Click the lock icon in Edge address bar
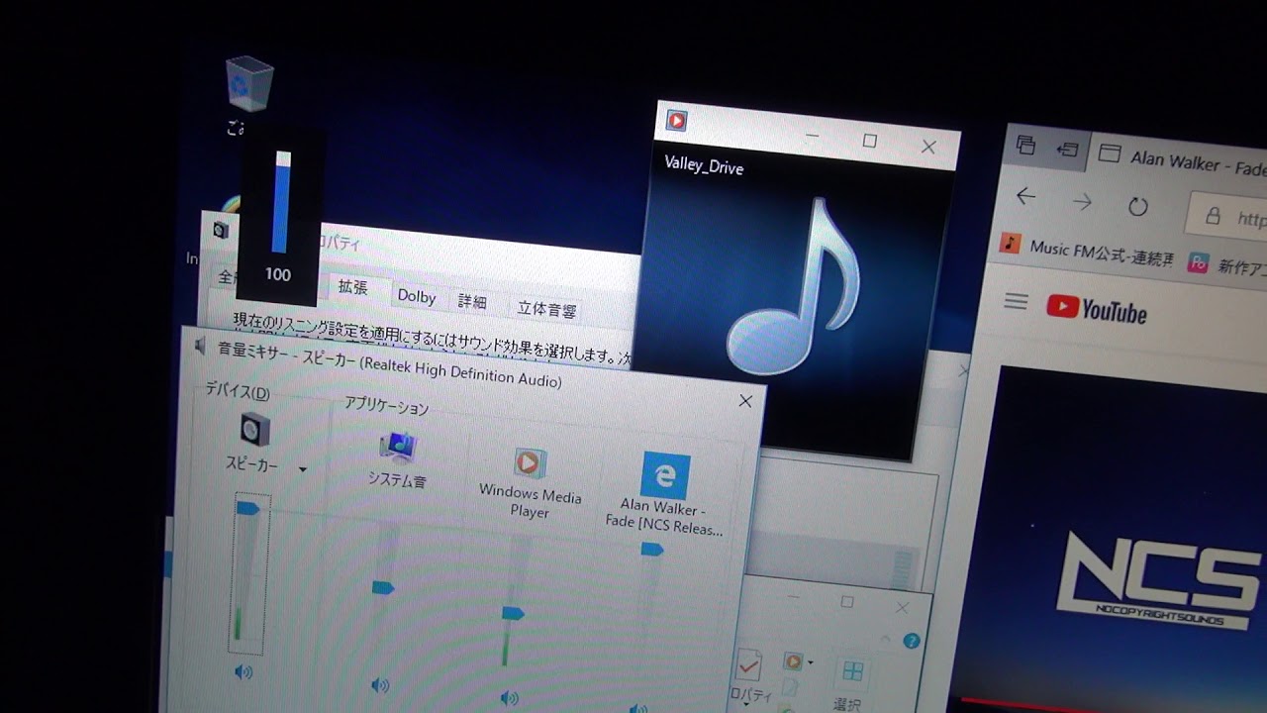The image size is (1267, 713). [x=1213, y=215]
